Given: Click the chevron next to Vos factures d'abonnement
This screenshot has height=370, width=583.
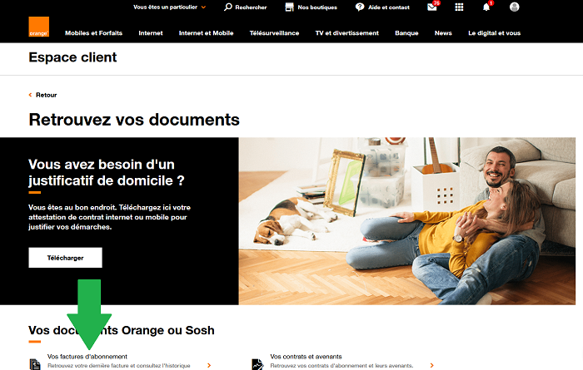Looking at the screenshot, I should (209, 365).
